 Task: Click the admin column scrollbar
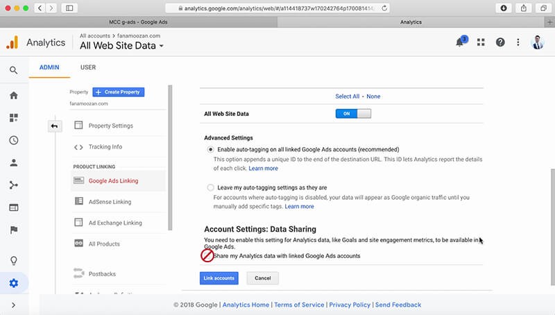(170, 157)
